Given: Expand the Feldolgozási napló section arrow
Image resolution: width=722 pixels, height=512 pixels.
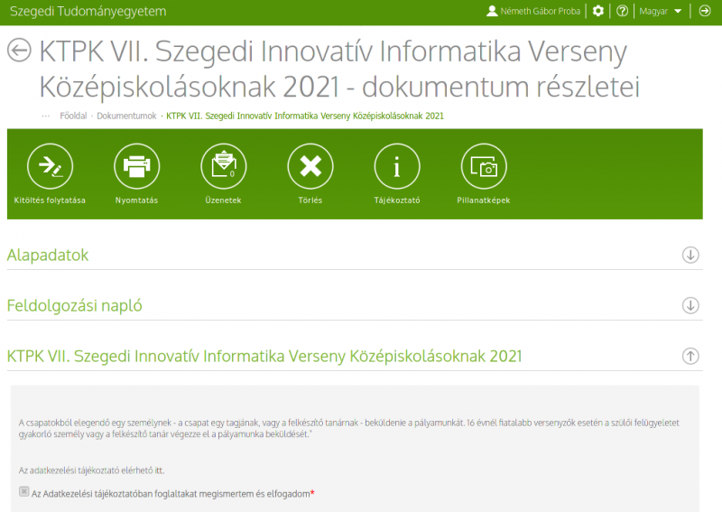Looking at the screenshot, I should [690, 305].
